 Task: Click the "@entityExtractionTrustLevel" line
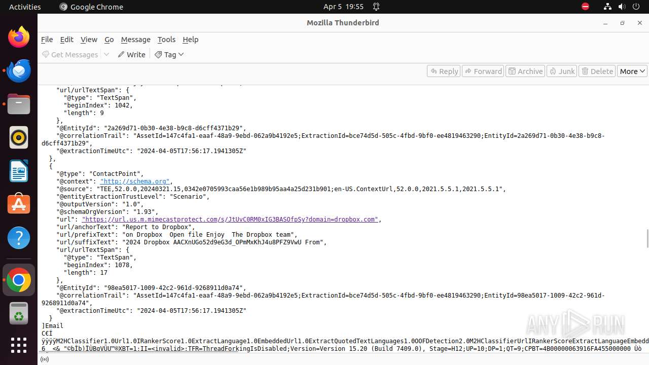[133, 197]
